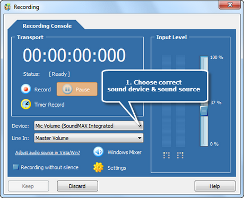Open Timer Record via clock icon

[x=26, y=104]
